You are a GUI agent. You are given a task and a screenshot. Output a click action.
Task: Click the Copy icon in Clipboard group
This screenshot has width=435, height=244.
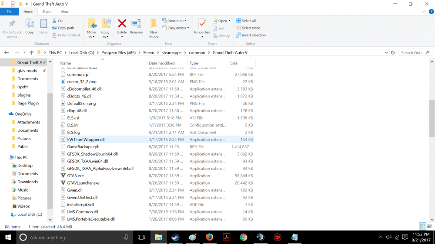tap(30, 24)
